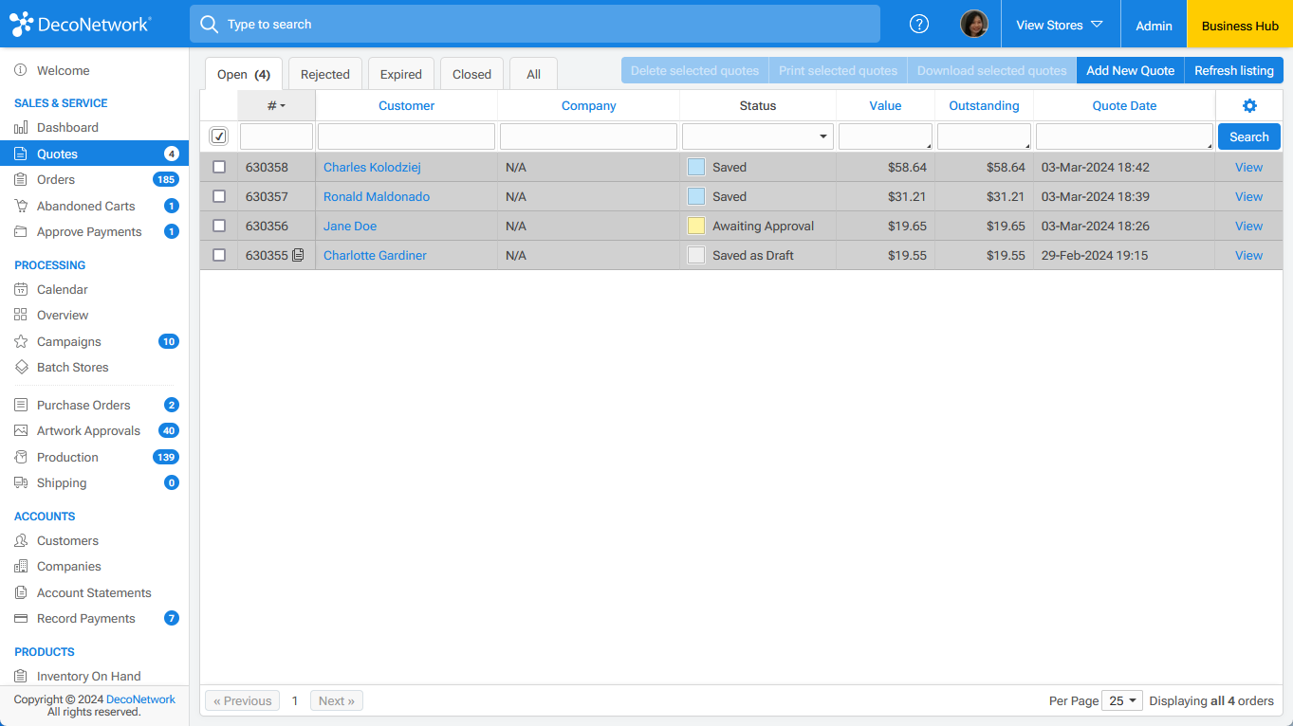The image size is (1293, 726).
Task: Check the box for Jane Doe's quote
Action: [x=219, y=226]
